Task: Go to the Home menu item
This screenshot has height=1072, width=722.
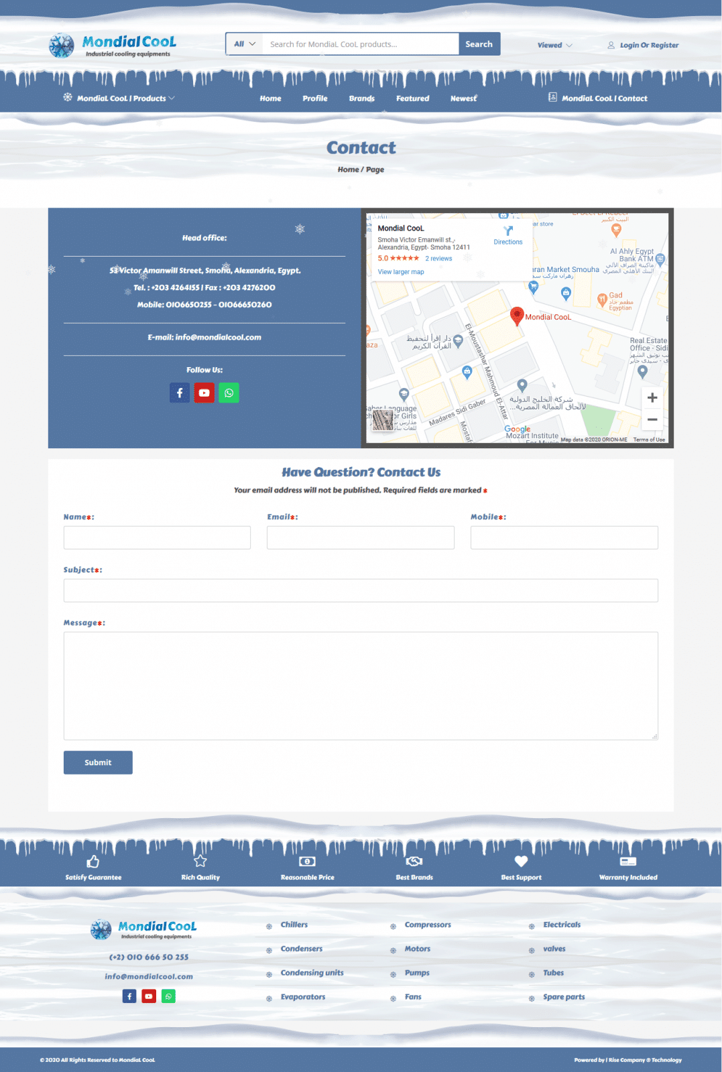Action: pos(271,98)
